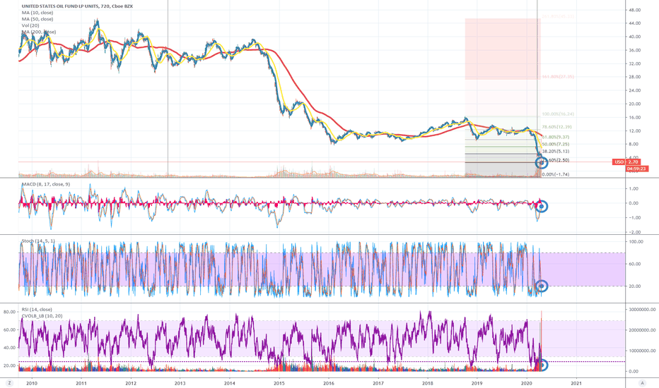Click the 44.00 value on the price axis
The width and height of the screenshot is (659, 388).
click(x=635, y=23)
